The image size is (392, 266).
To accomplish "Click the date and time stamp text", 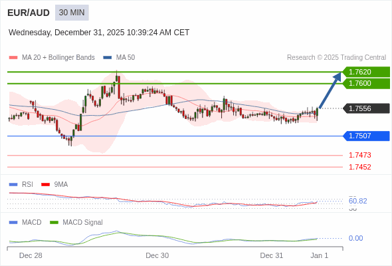I will 99,33.
